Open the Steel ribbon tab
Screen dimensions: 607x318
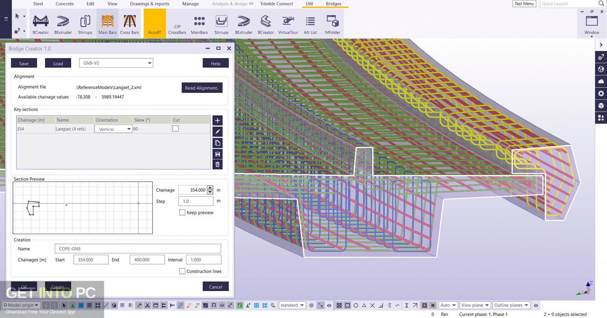point(38,4)
